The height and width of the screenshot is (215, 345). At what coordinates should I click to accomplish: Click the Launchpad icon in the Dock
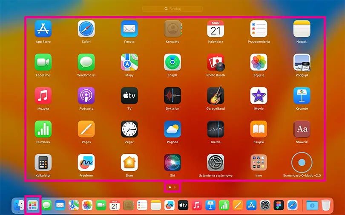pyautogui.click(x=33, y=206)
